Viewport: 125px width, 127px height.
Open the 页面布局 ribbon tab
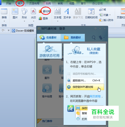coord(34,4)
